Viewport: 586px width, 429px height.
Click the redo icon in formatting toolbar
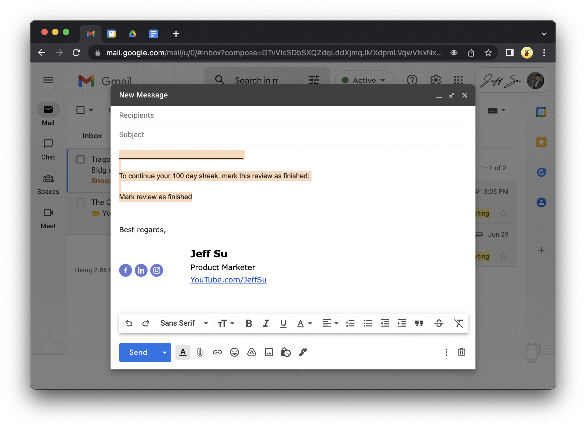(146, 323)
